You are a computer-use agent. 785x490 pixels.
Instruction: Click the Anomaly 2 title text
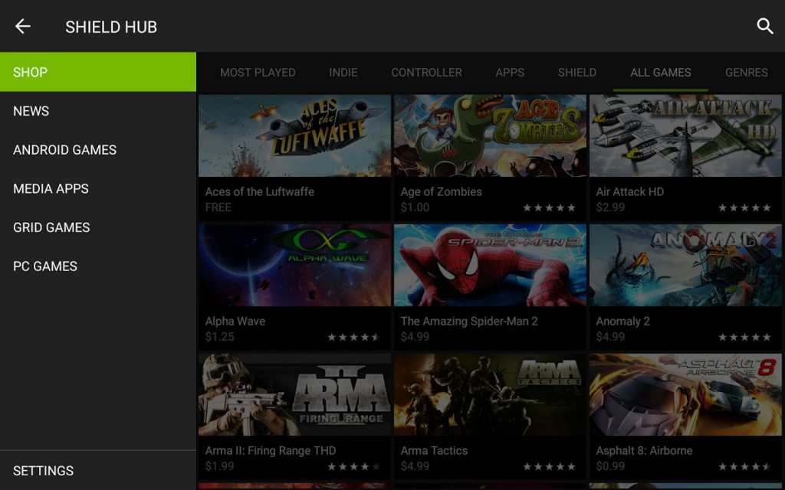(622, 321)
